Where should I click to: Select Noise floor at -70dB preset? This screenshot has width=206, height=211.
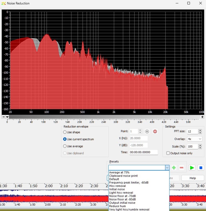[x=122, y=196]
